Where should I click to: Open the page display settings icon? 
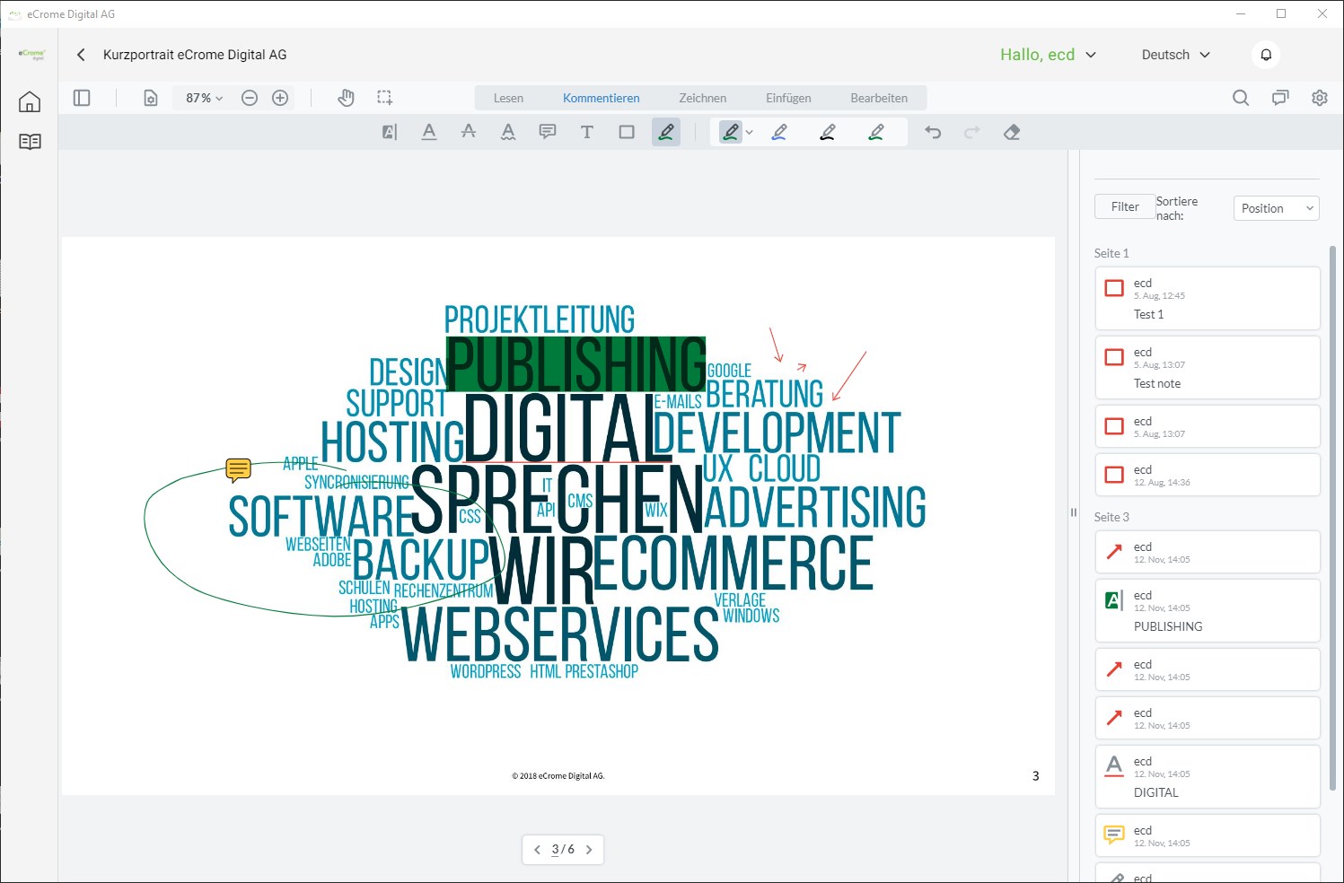click(151, 98)
